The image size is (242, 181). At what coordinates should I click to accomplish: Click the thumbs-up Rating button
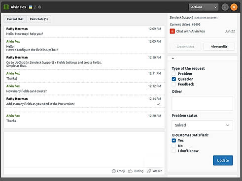click(136, 171)
